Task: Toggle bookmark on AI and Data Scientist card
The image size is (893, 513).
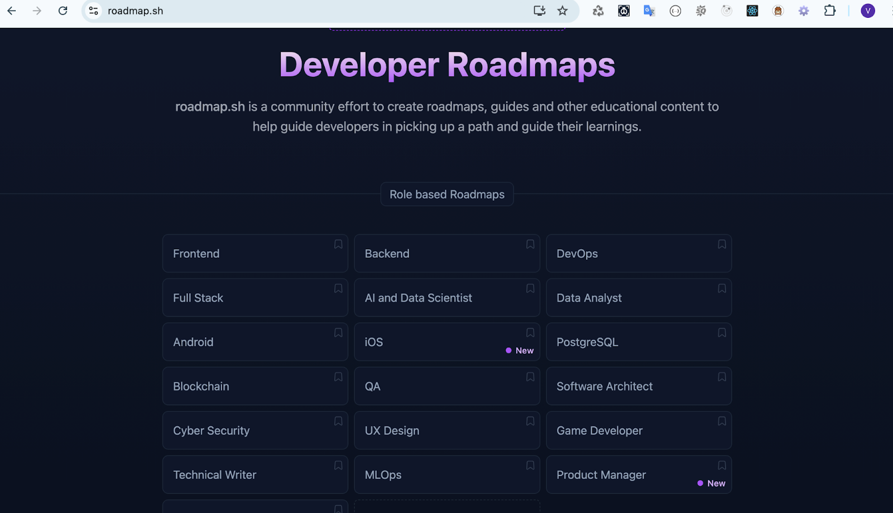Action: coord(530,288)
